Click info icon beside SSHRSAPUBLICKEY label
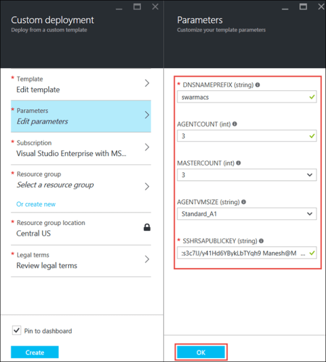The width and height of the screenshot is (326, 362). pyautogui.click(x=261, y=241)
